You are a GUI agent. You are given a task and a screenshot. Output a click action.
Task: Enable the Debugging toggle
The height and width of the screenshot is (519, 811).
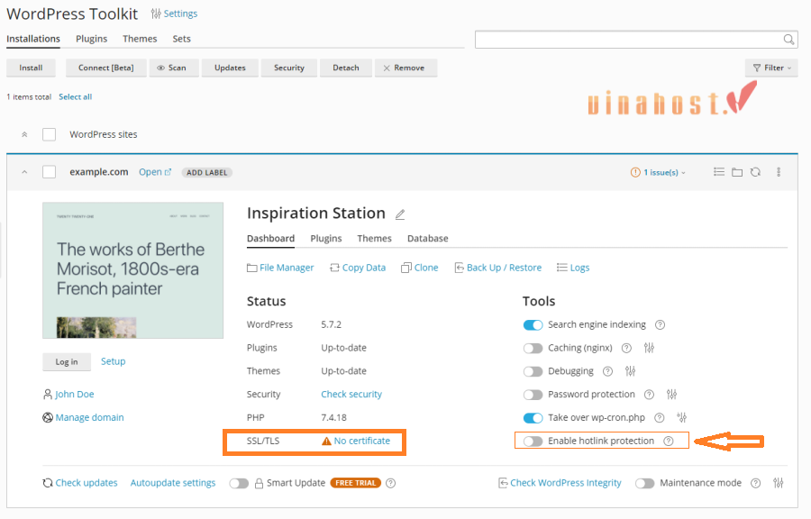coord(533,371)
